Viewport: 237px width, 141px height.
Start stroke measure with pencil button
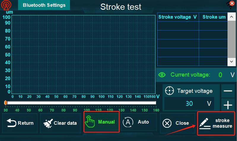[216, 123]
